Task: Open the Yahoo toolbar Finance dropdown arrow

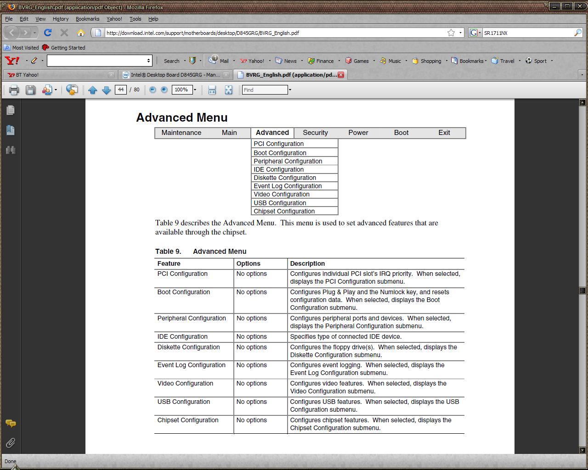Action: [x=339, y=61]
